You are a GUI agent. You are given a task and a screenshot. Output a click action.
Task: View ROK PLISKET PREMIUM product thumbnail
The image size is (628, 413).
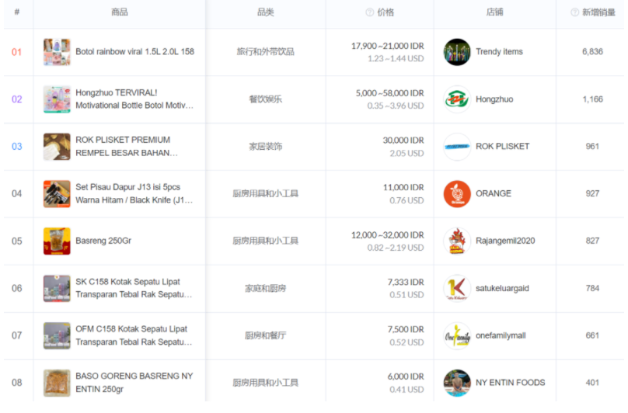pos(57,147)
